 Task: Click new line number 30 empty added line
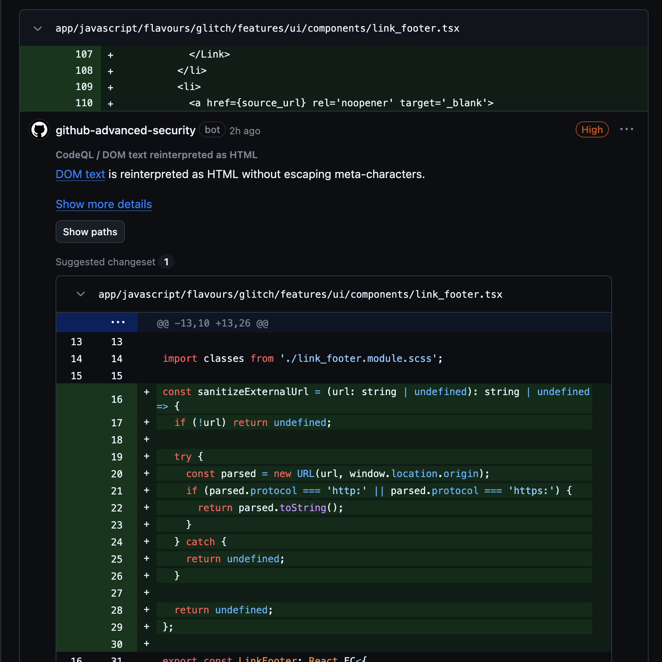point(117,645)
